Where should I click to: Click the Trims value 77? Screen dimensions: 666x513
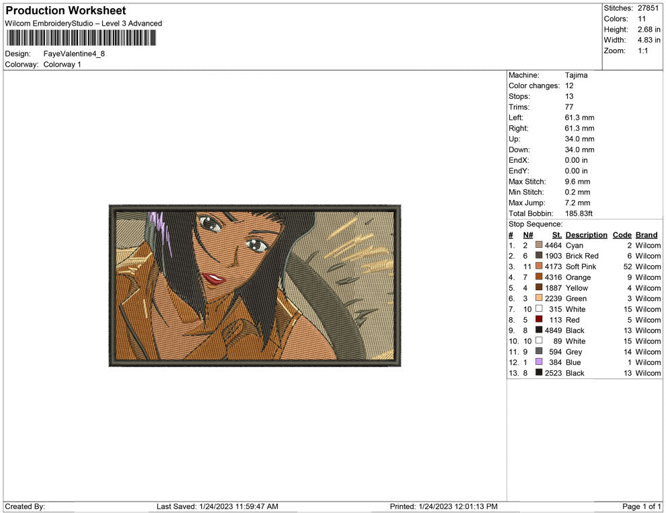pos(569,107)
